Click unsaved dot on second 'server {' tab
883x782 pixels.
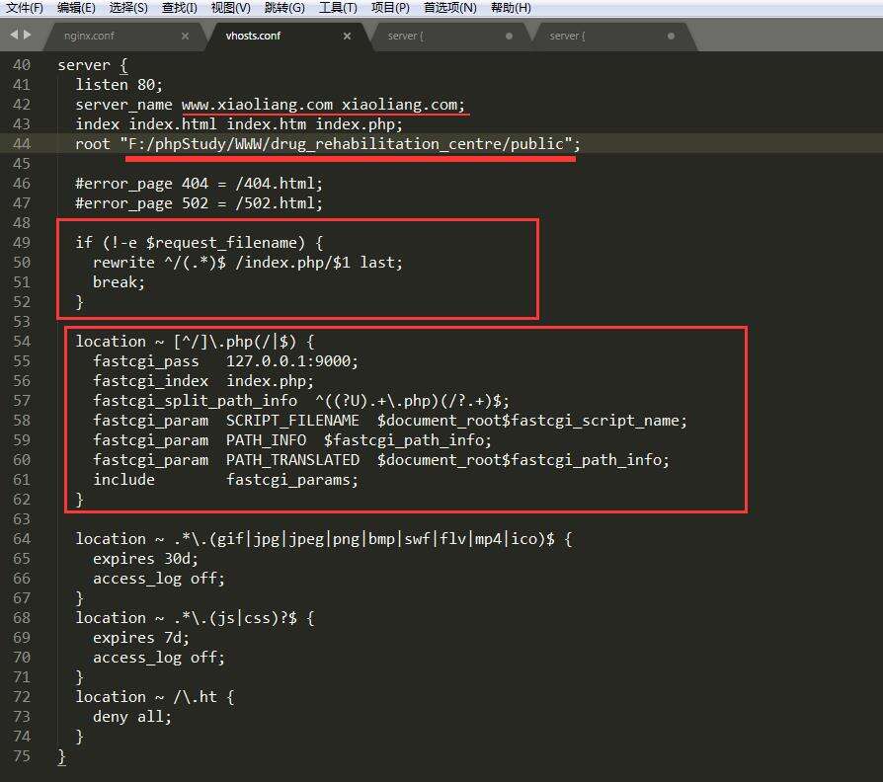coord(671,37)
